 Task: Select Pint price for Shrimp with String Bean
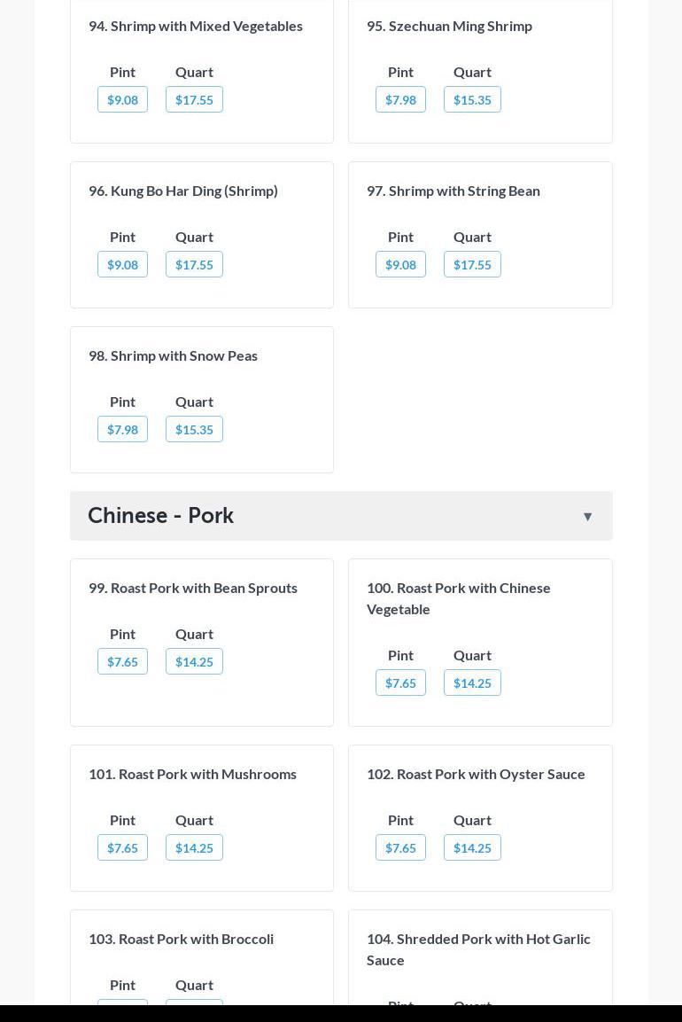point(400,264)
